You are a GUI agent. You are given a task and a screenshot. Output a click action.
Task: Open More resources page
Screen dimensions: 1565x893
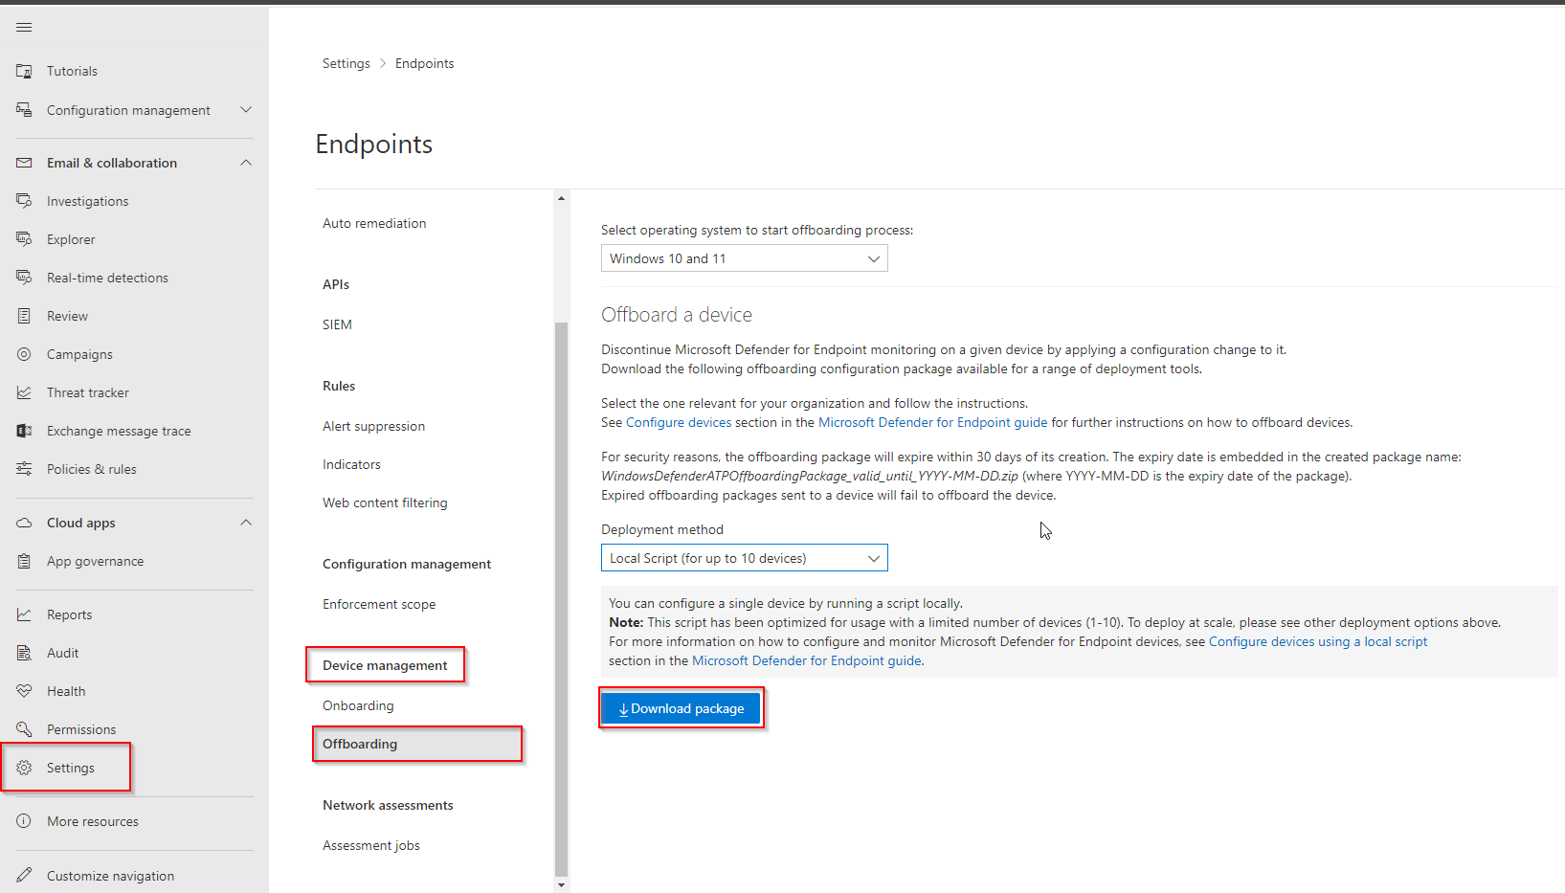[93, 821]
